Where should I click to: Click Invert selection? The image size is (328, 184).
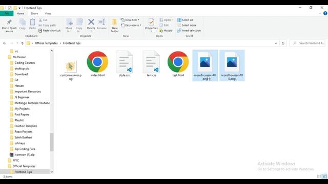(189, 31)
